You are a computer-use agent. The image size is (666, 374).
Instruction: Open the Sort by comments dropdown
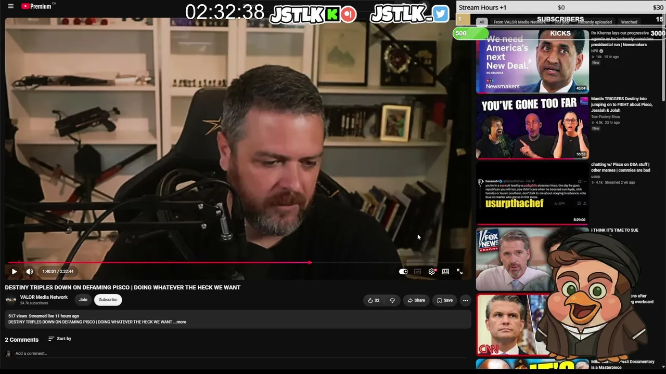(x=60, y=339)
